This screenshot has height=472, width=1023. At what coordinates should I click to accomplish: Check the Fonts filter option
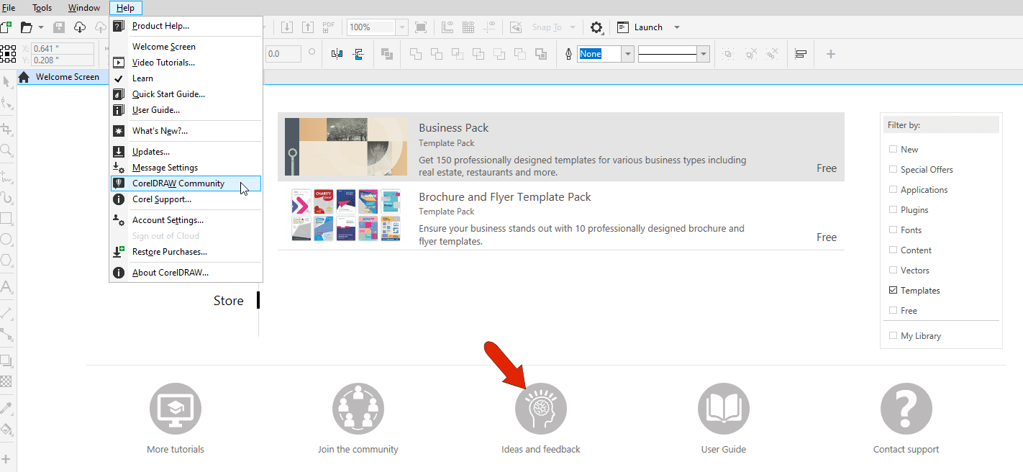894,230
